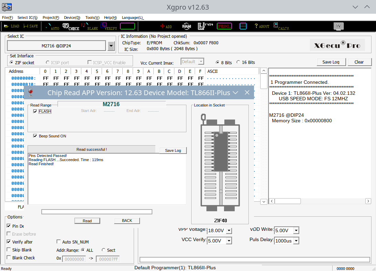Image resolution: width=376 pixels, height=271 pixels.
Task: Select the 16 Bits radio button
Action: point(238,63)
